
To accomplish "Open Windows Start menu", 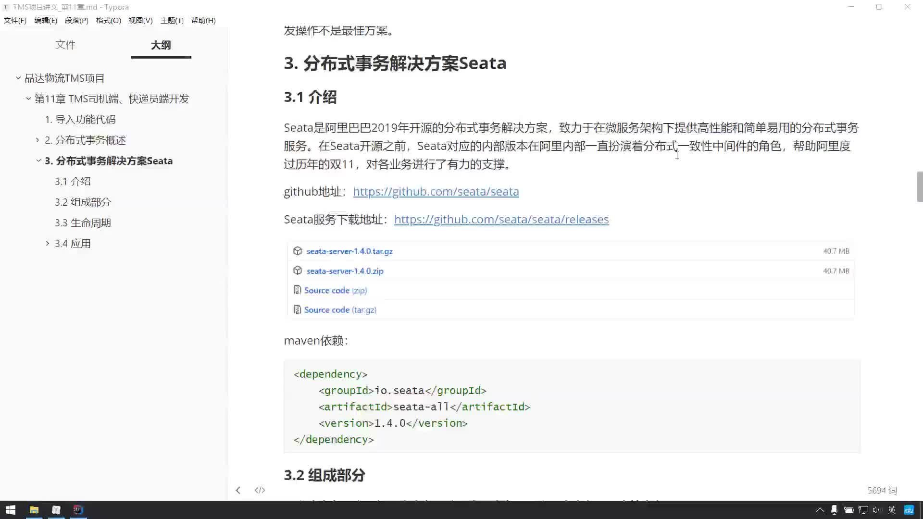I will [x=10, y=510].
